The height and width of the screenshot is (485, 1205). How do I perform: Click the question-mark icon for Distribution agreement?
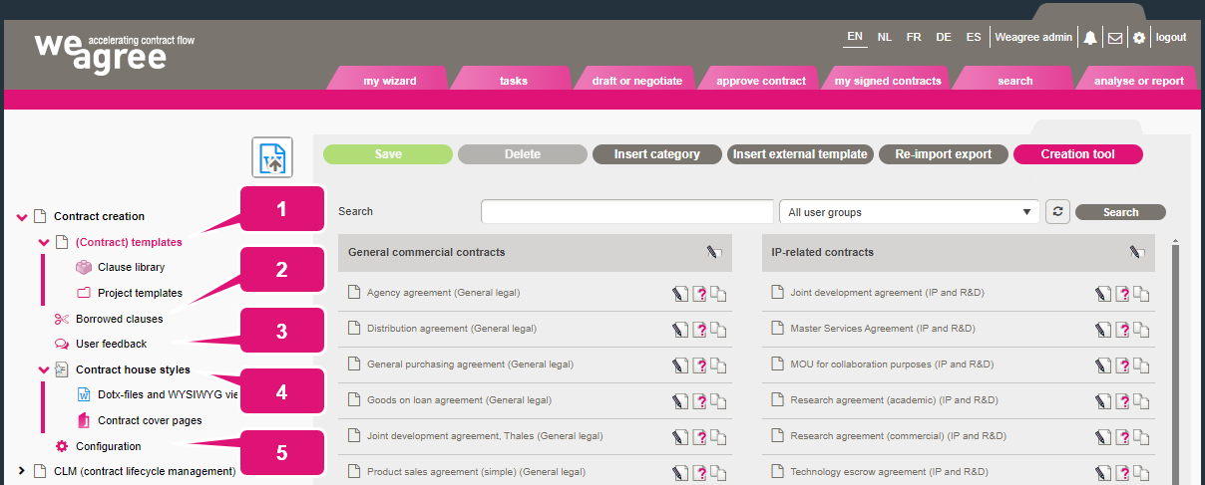(700, 329)
